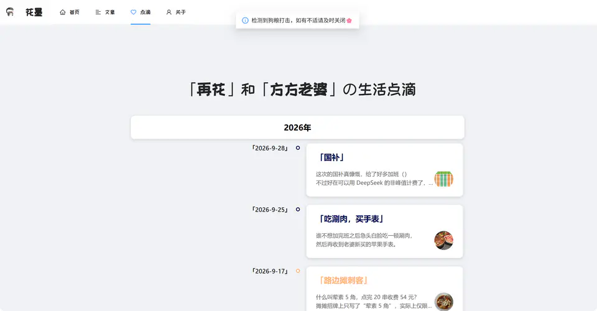Open the 「吃涮肉，买手表」 entry title
The height and width of the screenshot is (311, 597).
click(351, 220)
